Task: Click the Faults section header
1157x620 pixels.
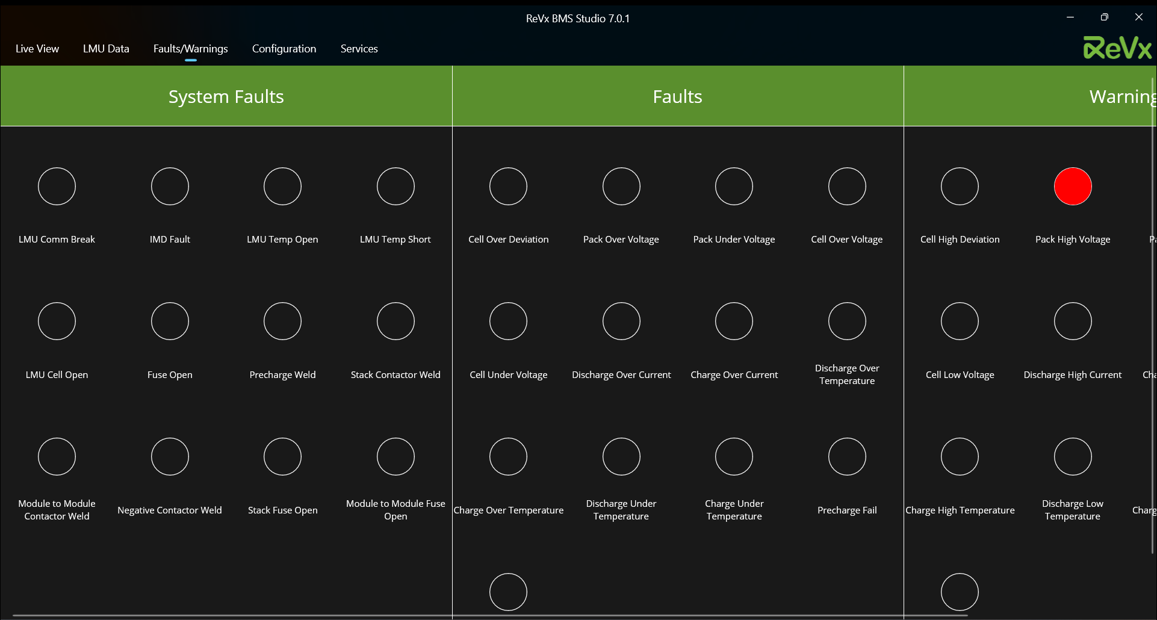Action: [677, 96]
